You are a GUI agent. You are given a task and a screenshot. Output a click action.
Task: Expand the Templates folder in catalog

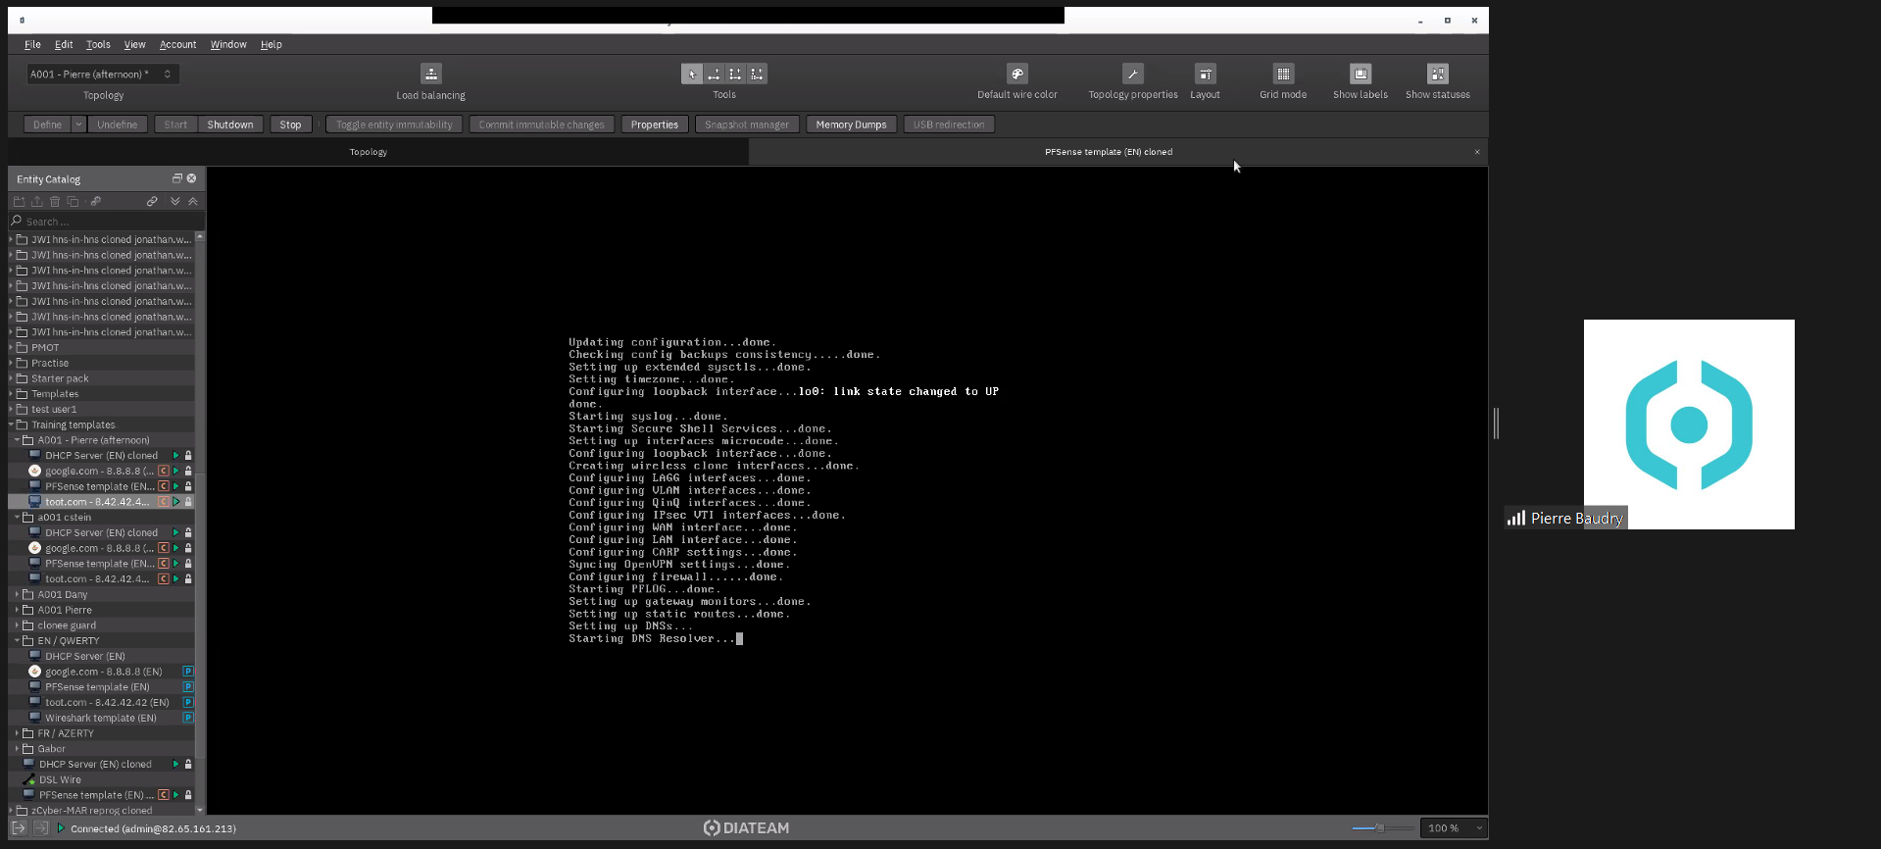coord(12,394)
